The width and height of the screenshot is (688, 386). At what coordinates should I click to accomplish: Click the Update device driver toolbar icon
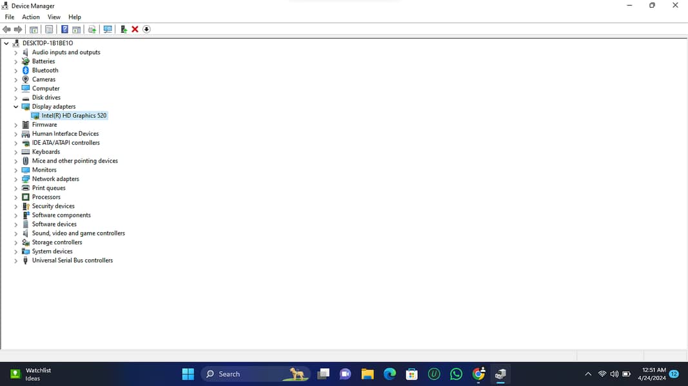click(92, 30)
